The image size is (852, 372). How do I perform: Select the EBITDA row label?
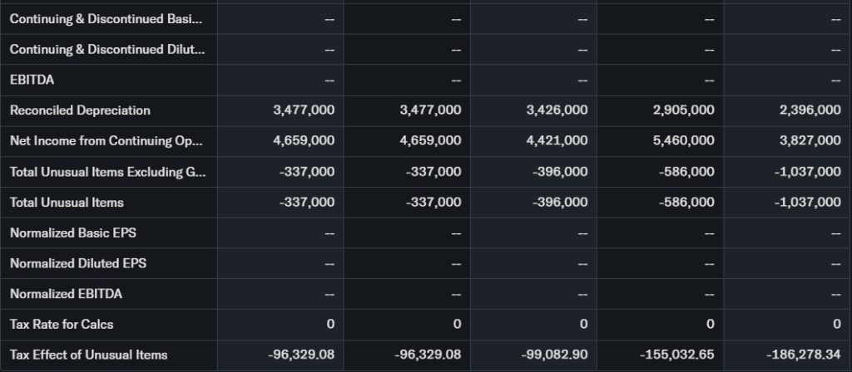pos(32,80)
